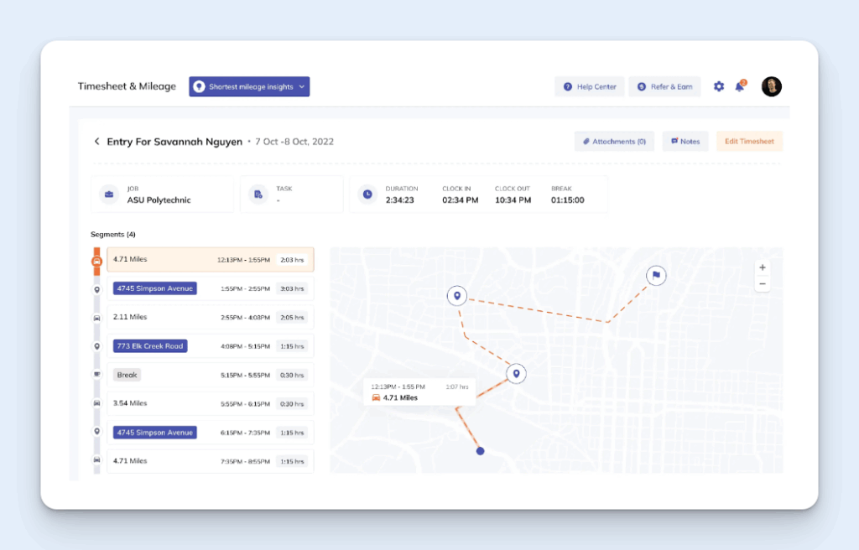The height and width of the screenshot is (550, 859).
Task: Zoom out on the map
Action: coord(762,284)
